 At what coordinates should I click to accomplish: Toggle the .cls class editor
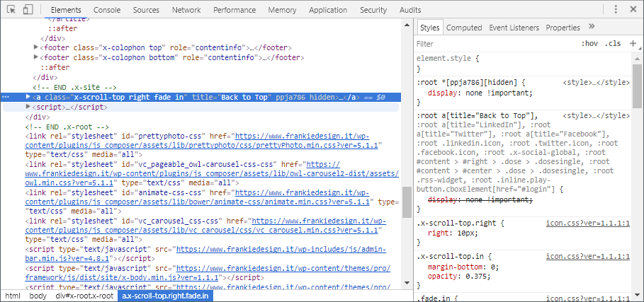pyautogui.click(x=613, y=43)
